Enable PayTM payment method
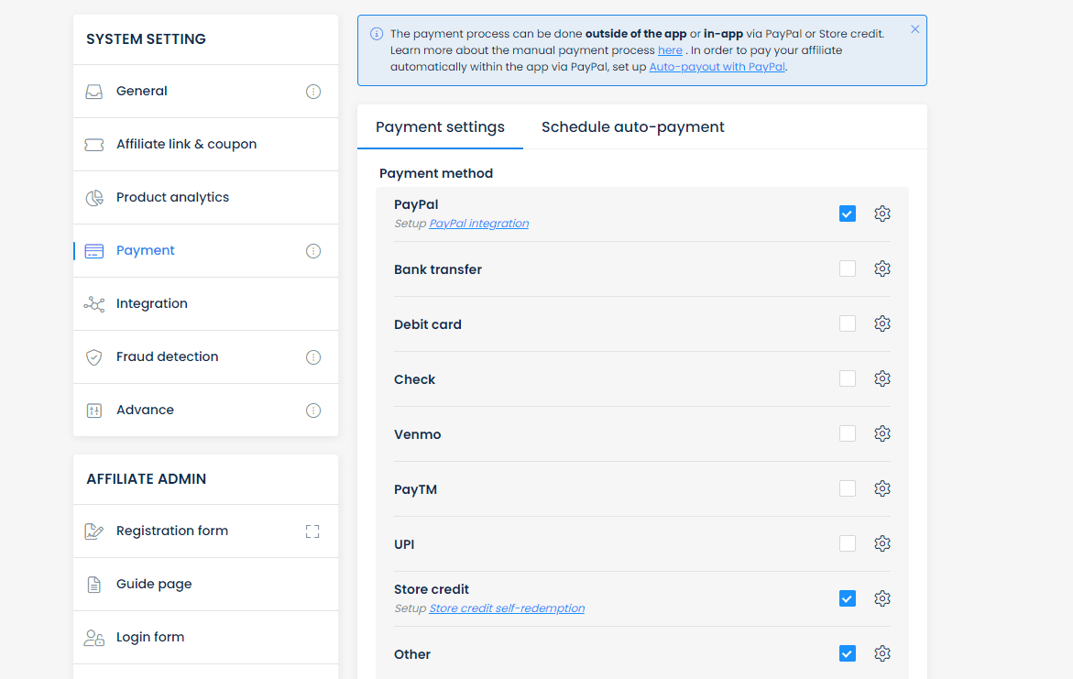This screenshot has width=1073, height=679. [x=848, y=488]
